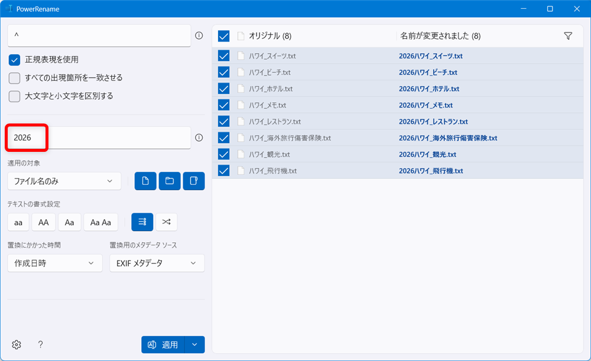Open the 作成日時 time dropdown

[54, 263]
